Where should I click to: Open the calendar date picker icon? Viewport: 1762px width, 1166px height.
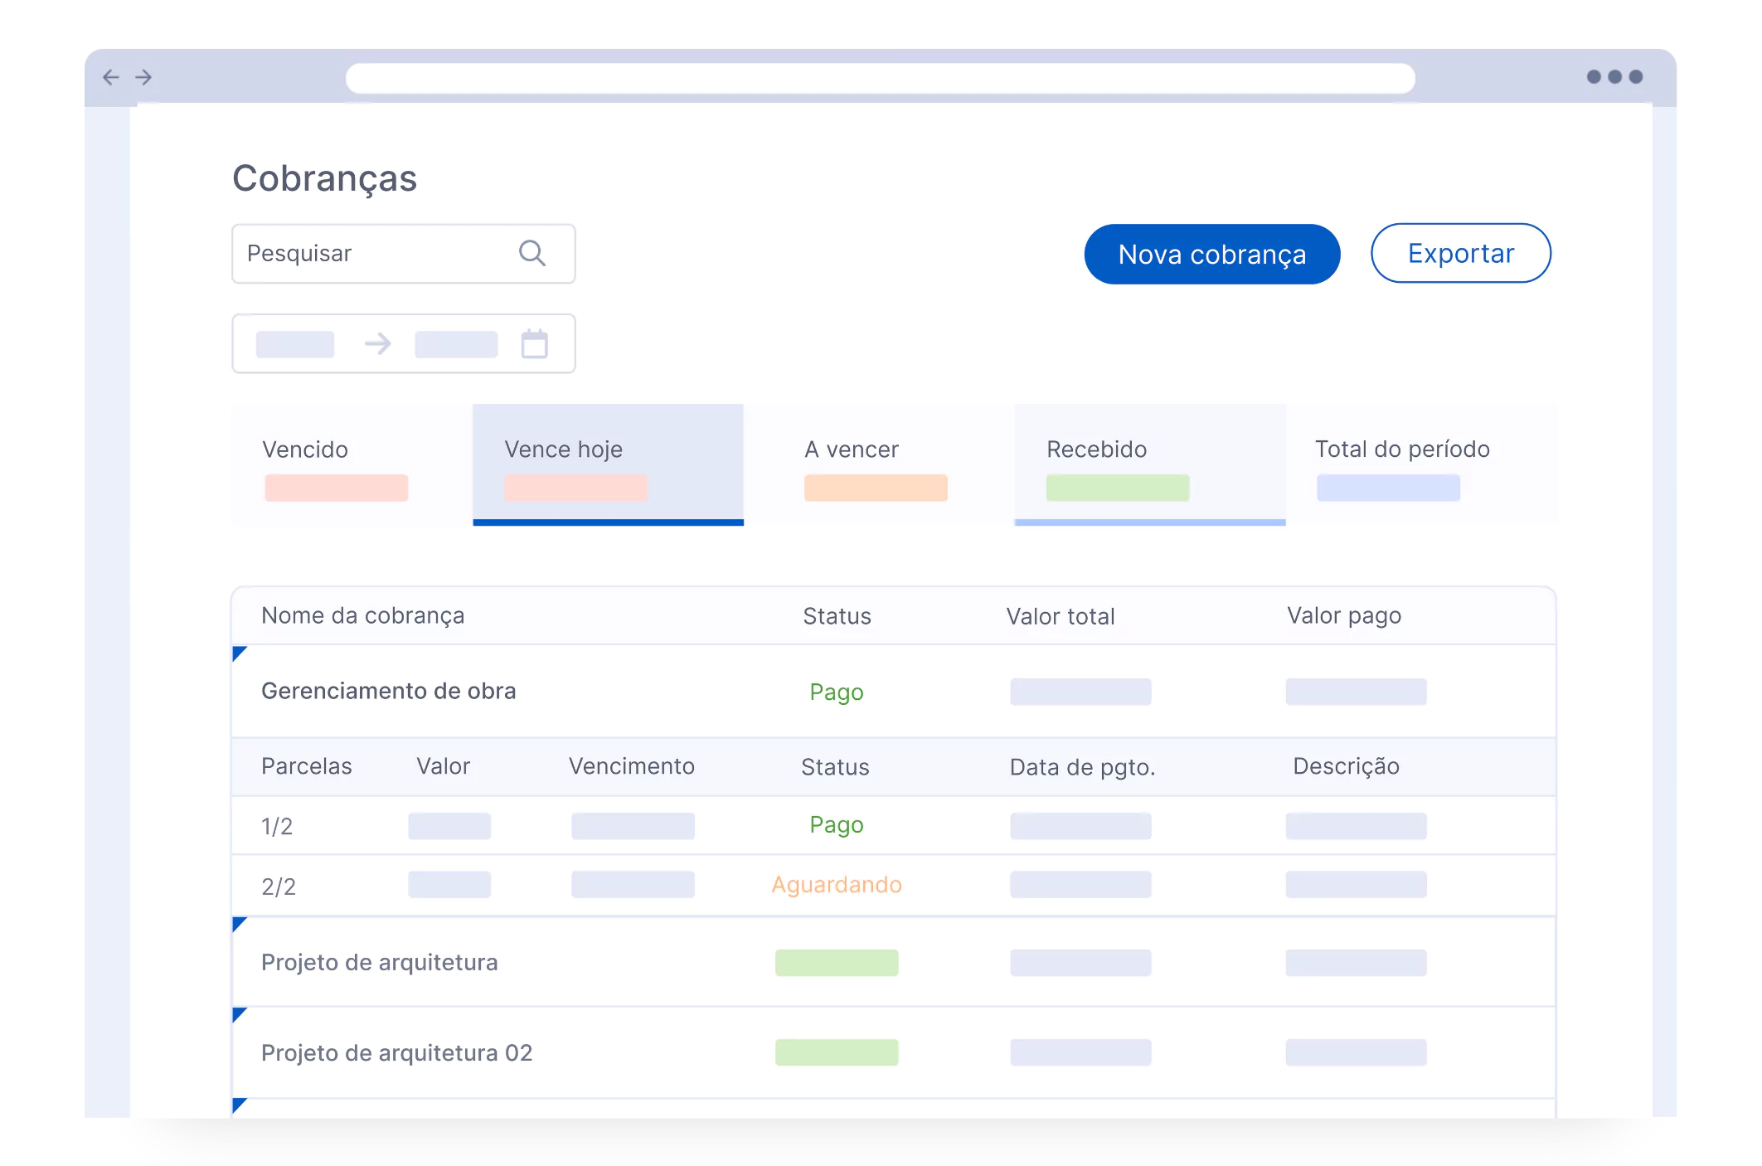click(x=535, y=343)
